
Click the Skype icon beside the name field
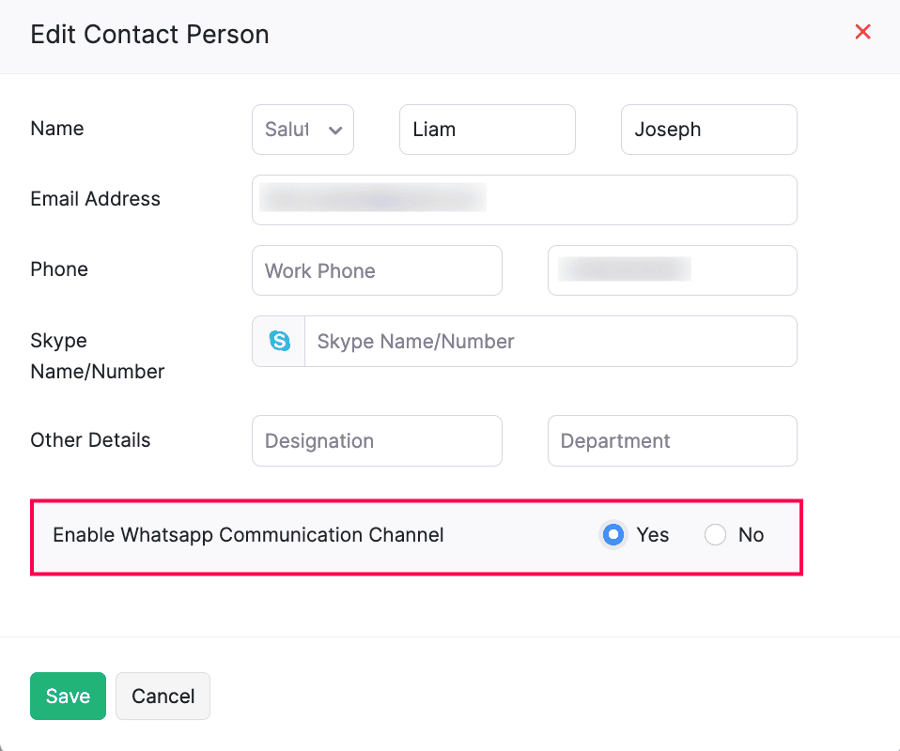pos(278,341)
